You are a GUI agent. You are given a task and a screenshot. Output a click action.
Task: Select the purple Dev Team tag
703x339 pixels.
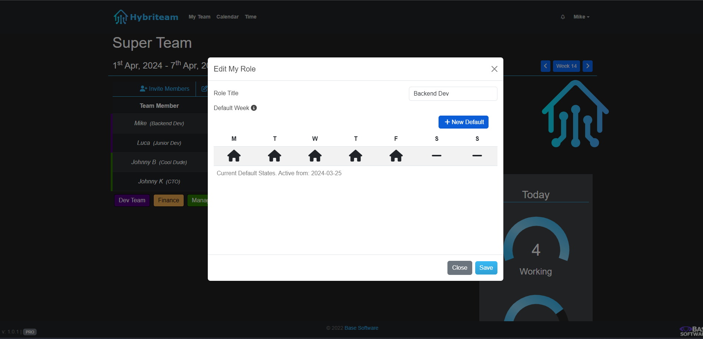pos(132,200)
